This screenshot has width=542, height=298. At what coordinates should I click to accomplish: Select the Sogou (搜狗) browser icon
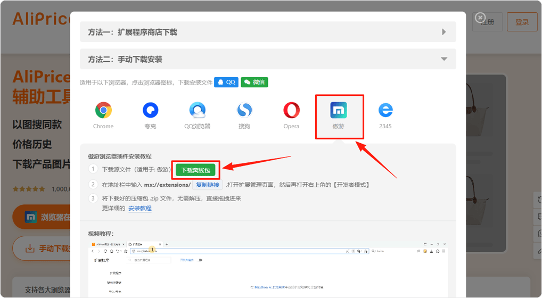click(244, 111)
